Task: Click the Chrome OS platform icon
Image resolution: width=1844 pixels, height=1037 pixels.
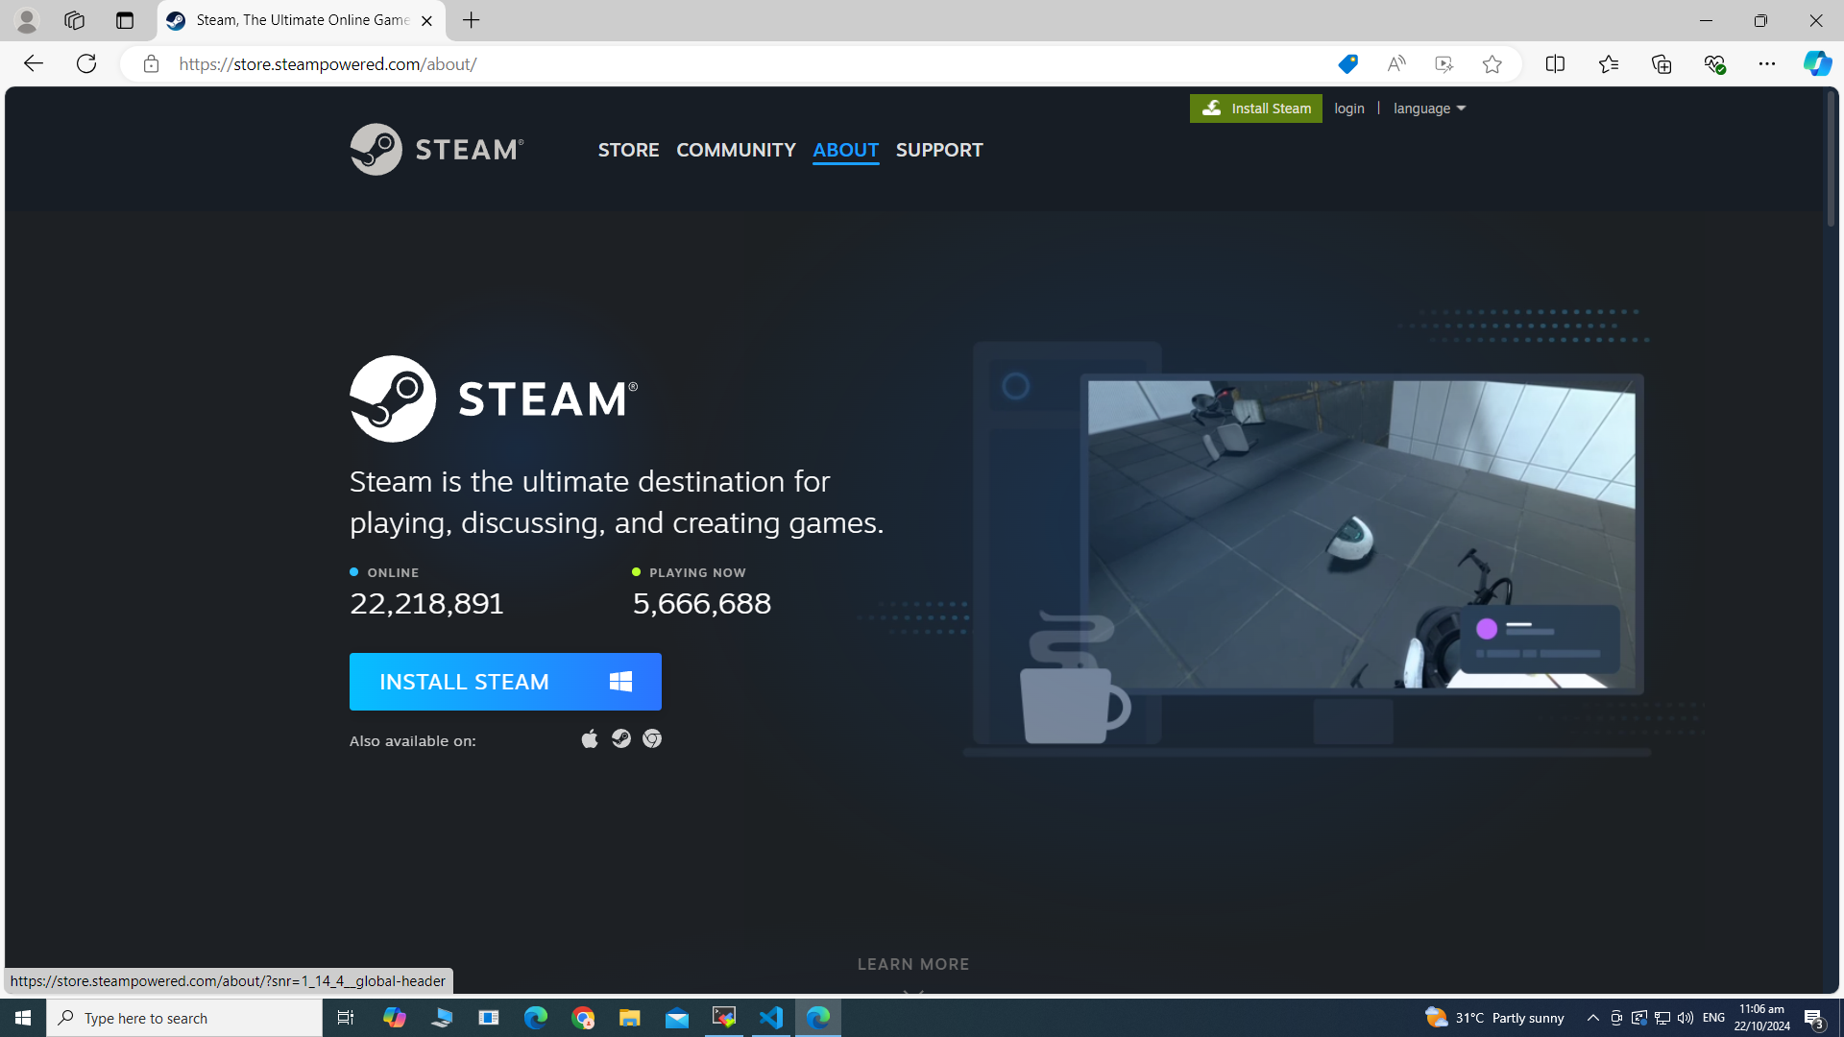Action: (652, 738)
